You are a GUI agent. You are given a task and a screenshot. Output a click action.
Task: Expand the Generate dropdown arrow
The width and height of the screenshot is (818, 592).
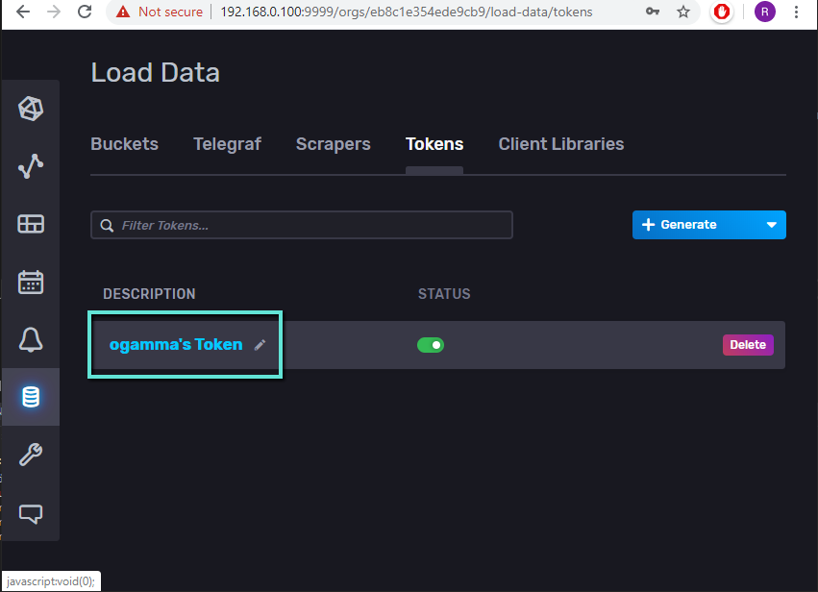coord(771,225)
